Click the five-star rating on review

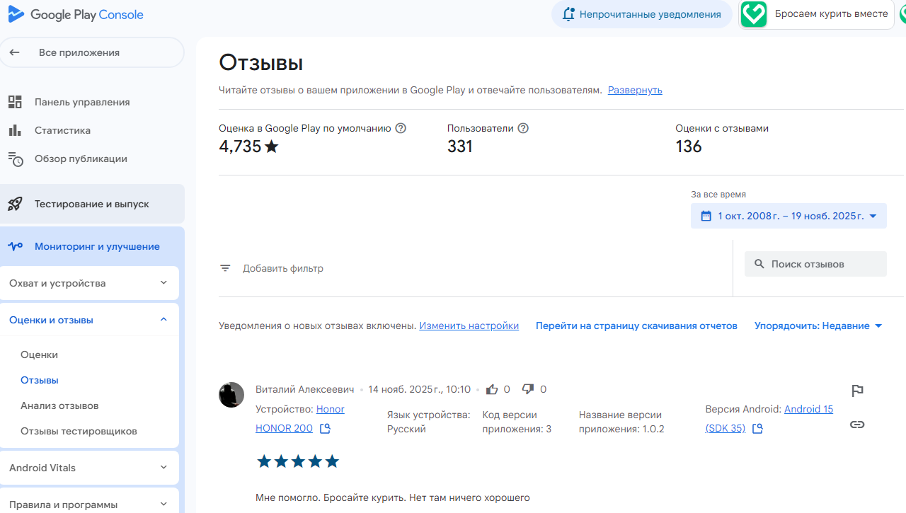click(x=298, y=461)
